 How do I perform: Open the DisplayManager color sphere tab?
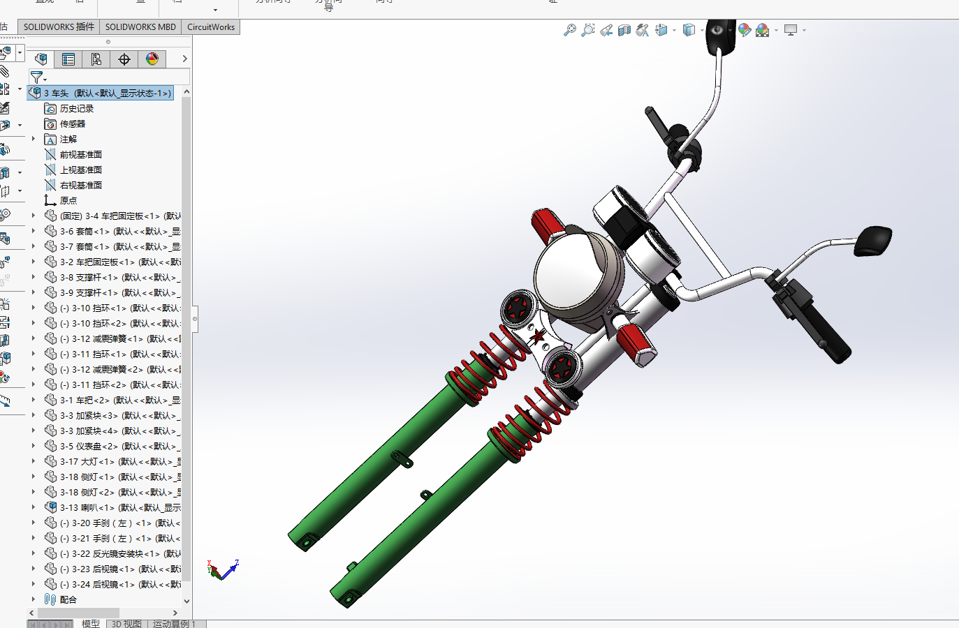pyautogui.click(x=152, y=59)
